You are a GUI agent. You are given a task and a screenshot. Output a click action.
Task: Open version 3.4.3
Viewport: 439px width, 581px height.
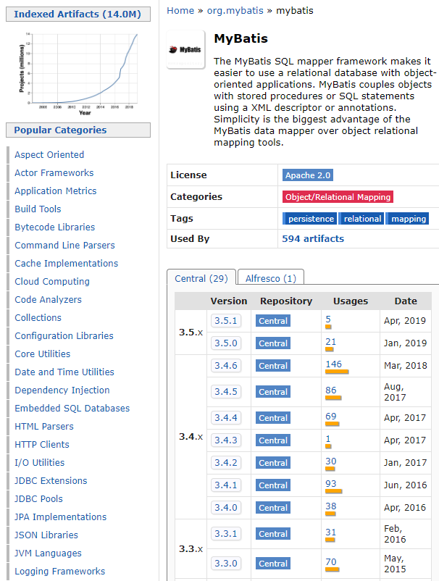click(225, 440)
